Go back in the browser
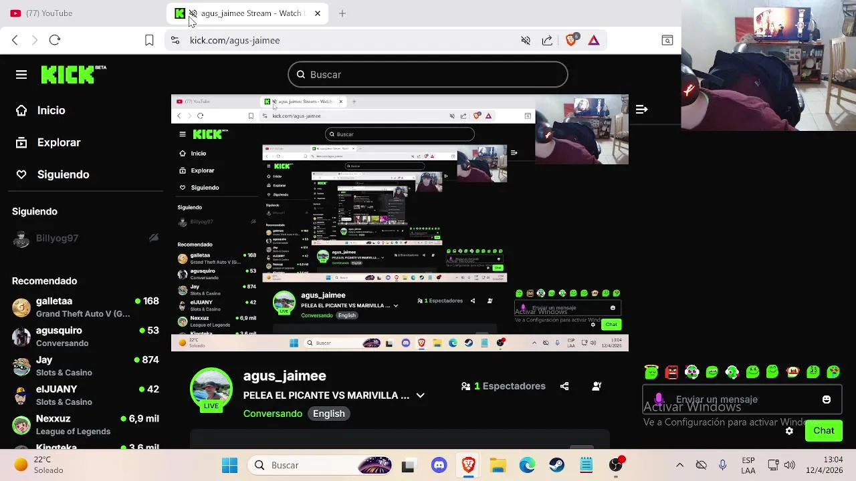The width and height of the screenshot is (856, 481). point(15,40)
